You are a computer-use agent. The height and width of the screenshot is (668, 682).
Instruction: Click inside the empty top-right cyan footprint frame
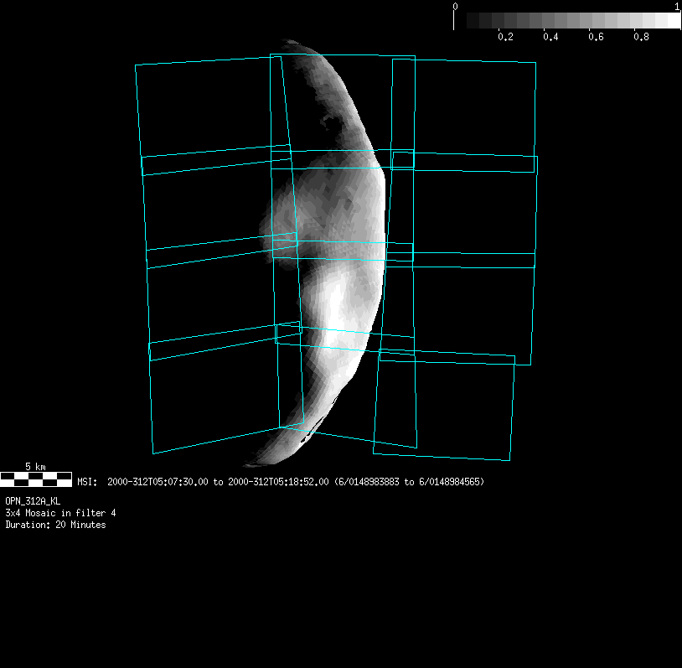tap(474, 107)
